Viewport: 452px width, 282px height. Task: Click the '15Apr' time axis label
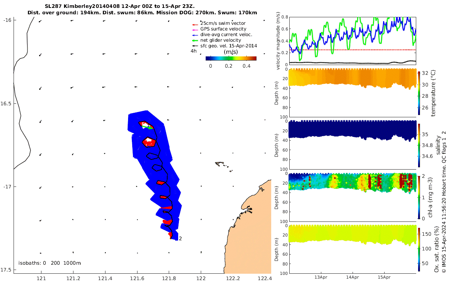(384, 277)
